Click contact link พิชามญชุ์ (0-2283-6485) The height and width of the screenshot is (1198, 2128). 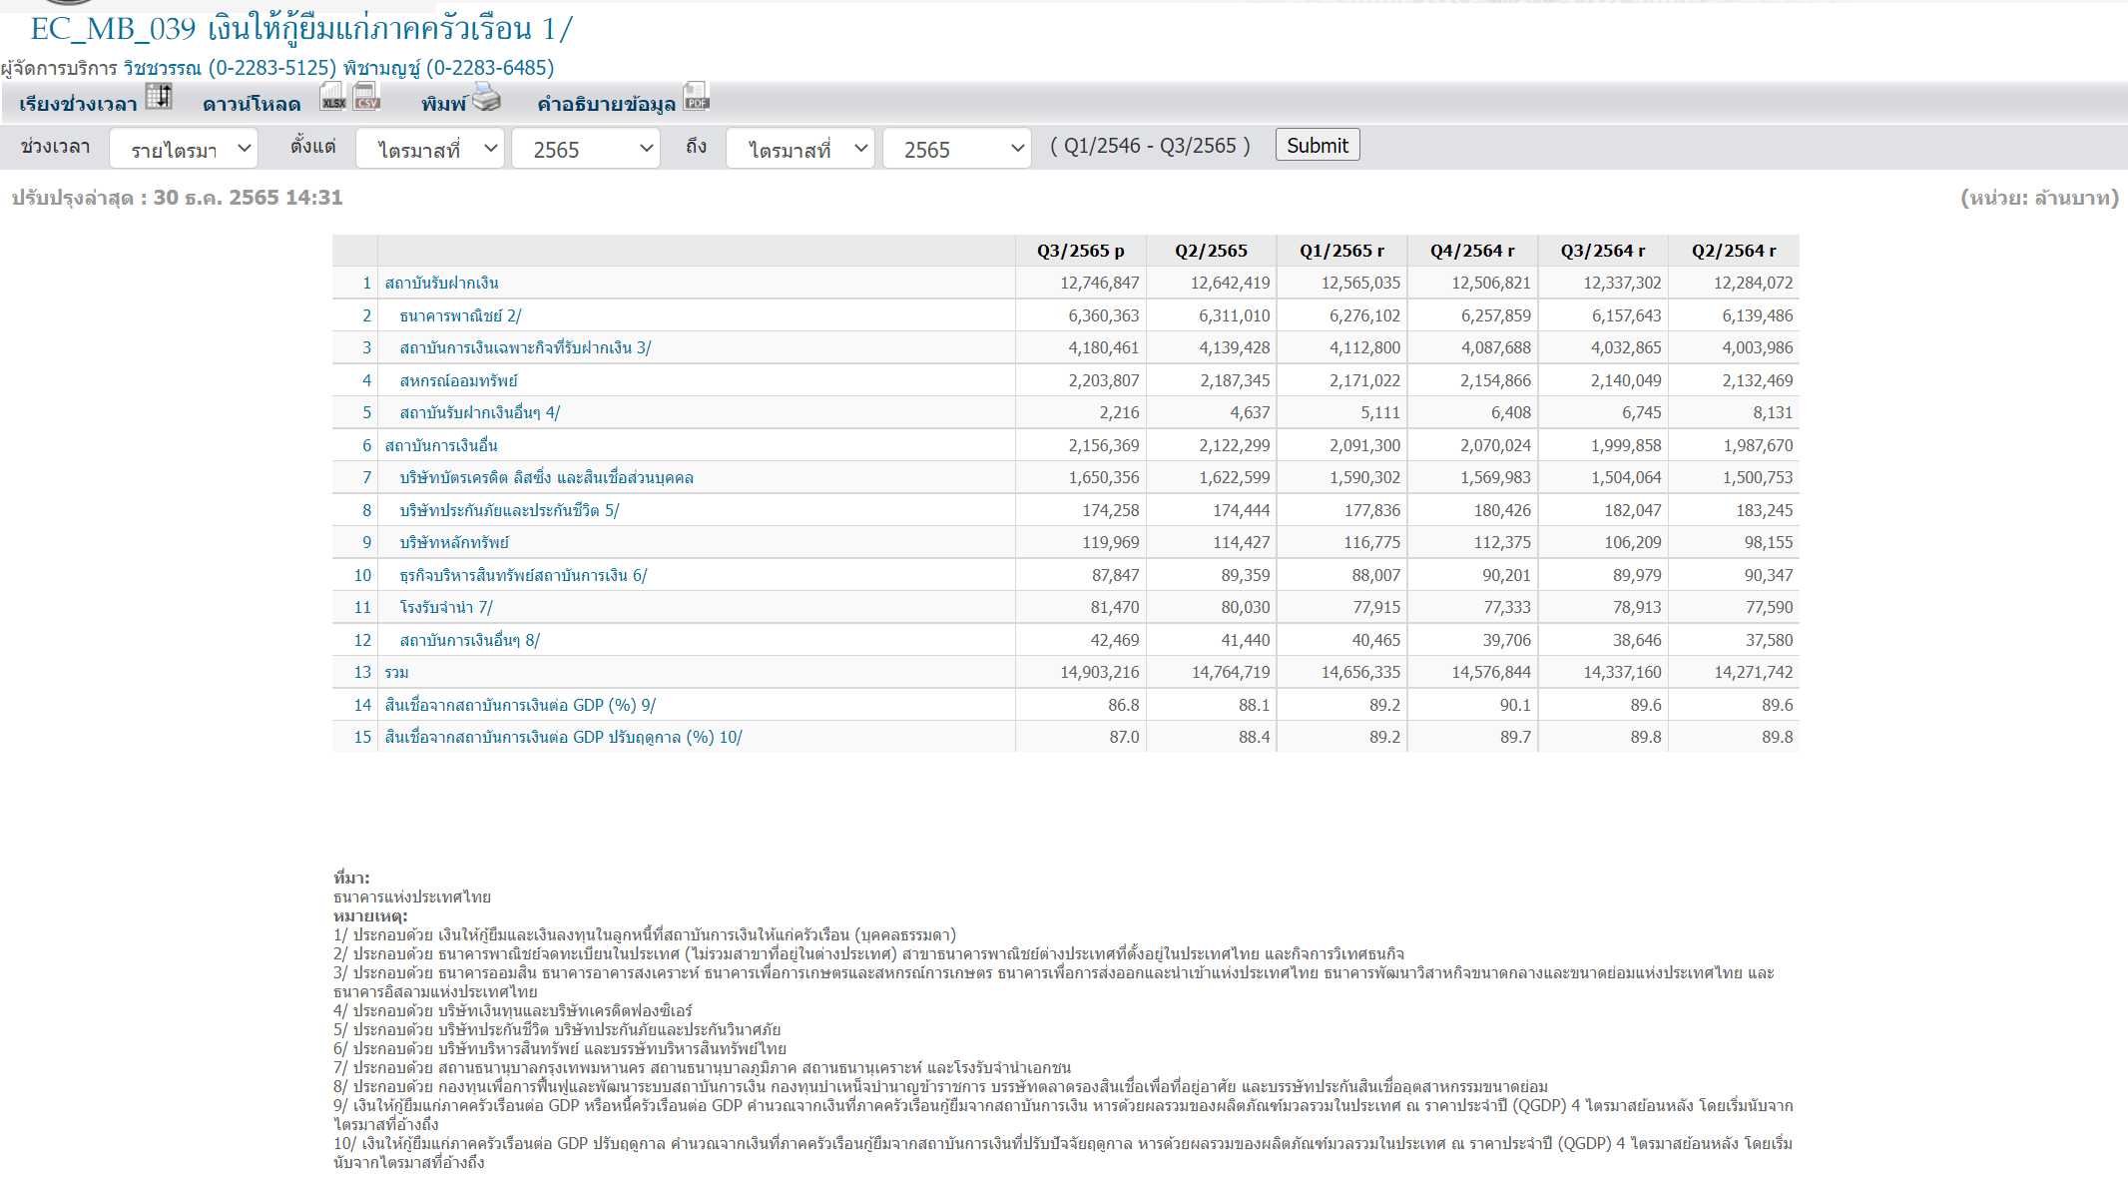(448, 68)
